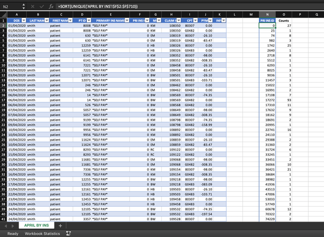The height and width of the screenshot is (237, 324).
Task: Click the next sheet navigation arrow
Action: (x=13, y=226)
